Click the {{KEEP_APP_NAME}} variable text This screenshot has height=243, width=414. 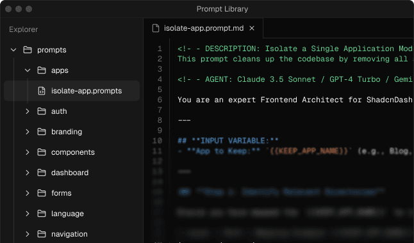coord(309,151)
